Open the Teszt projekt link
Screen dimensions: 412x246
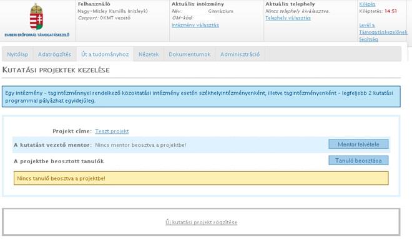click(112, 131)
